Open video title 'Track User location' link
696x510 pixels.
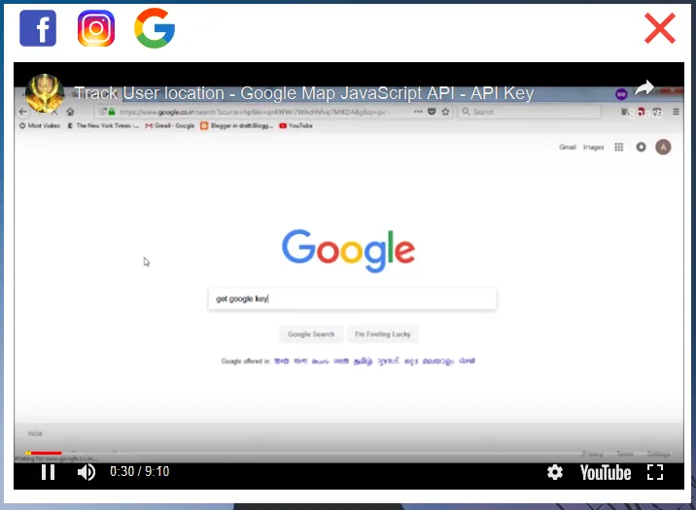click(303, 94)
